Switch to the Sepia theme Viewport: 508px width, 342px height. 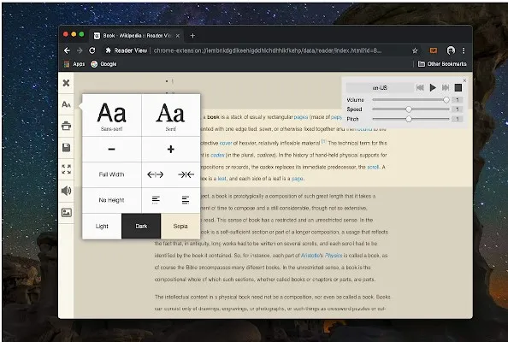[x=180, y=226]
